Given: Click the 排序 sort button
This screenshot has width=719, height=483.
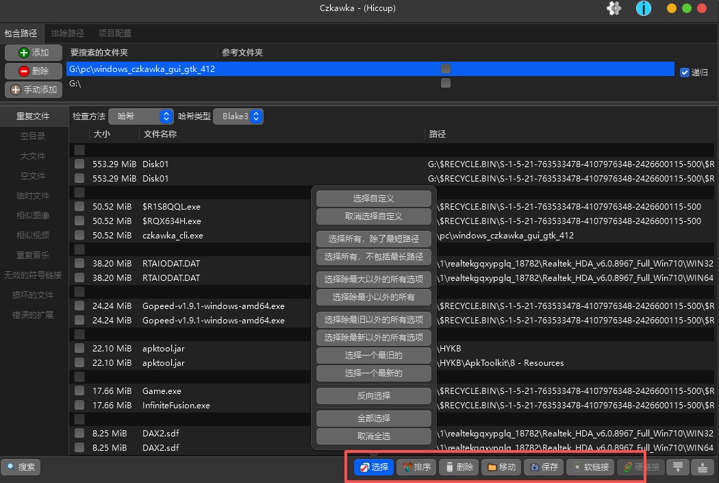Looking at the screenshot, I should click(x=416, y=467).
